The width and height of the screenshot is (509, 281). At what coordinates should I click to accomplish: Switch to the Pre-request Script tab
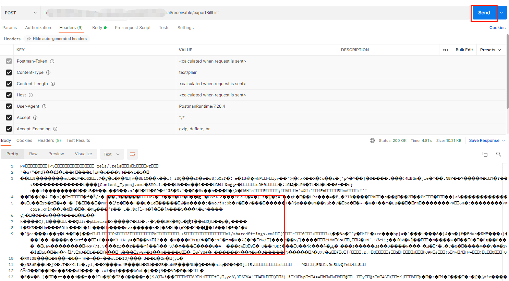pyautogui.click(x=133, y=28)
